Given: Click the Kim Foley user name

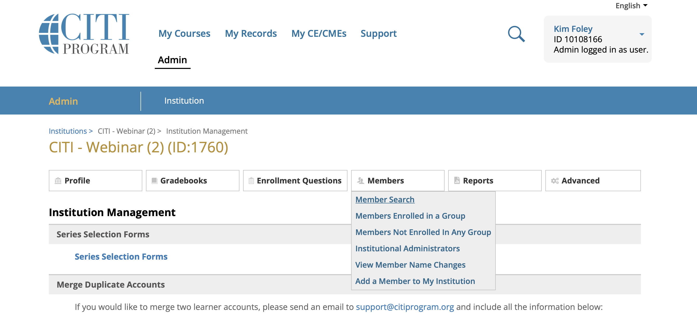Looking at the screenshot, I should click(573, 29).
